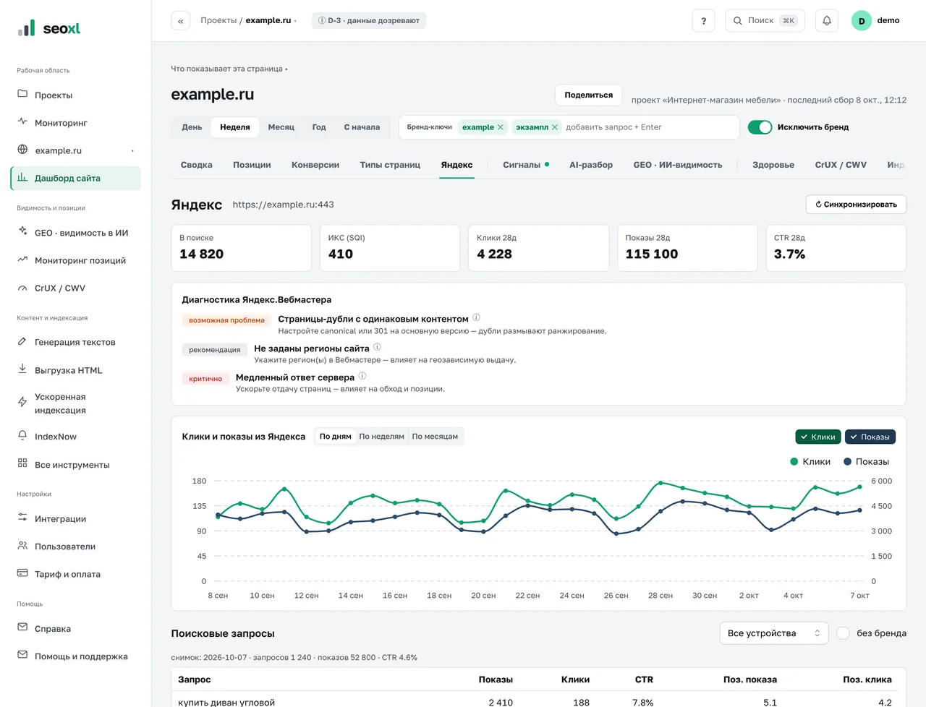Open the Поиск search box
Viewport: 926px width, 707px height.
click(x=765, y=21)
